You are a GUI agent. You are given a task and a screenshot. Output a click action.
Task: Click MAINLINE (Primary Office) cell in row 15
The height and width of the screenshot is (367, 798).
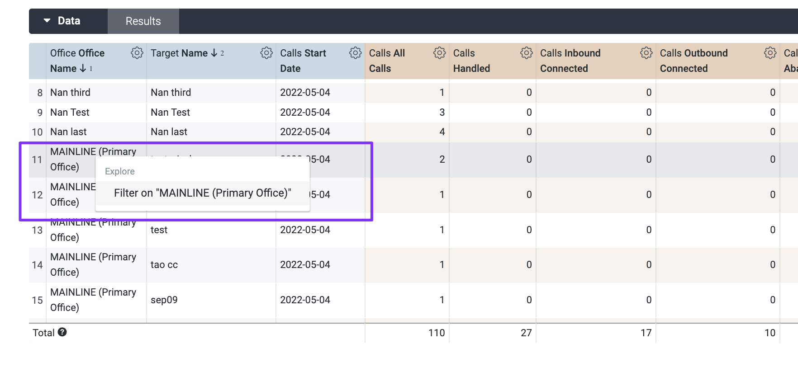[x=93, y=300]
